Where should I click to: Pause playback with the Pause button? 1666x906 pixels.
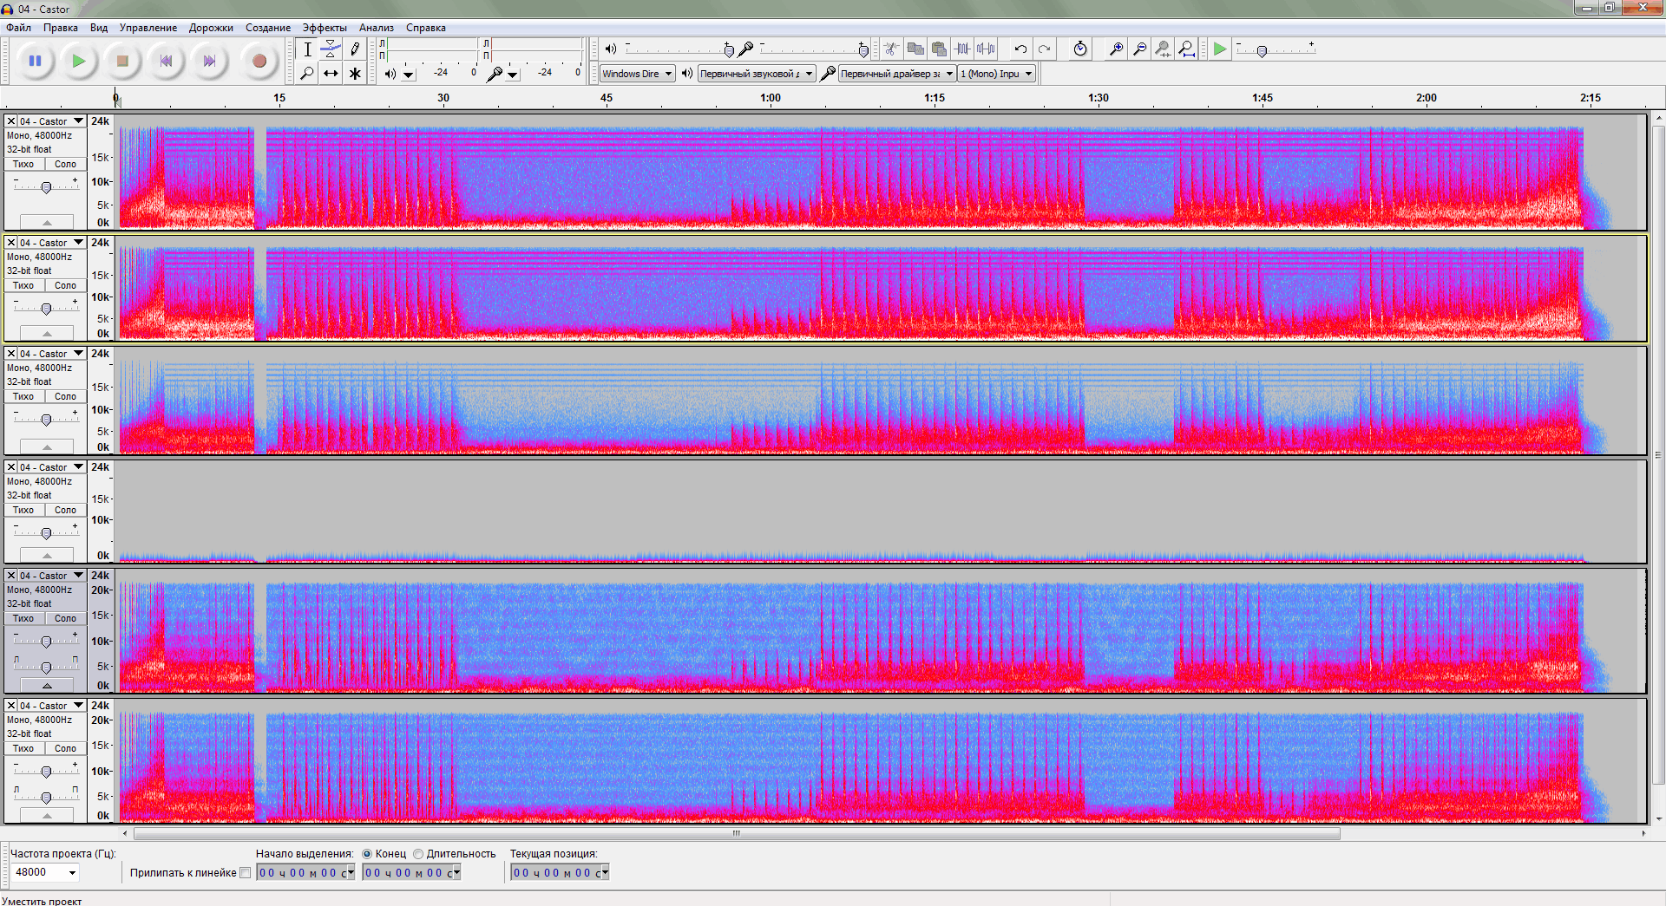[x=36, y=61]
